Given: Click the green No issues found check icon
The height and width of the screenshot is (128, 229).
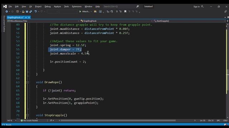Looking at the screenshot, I should (x=22, y=121).
